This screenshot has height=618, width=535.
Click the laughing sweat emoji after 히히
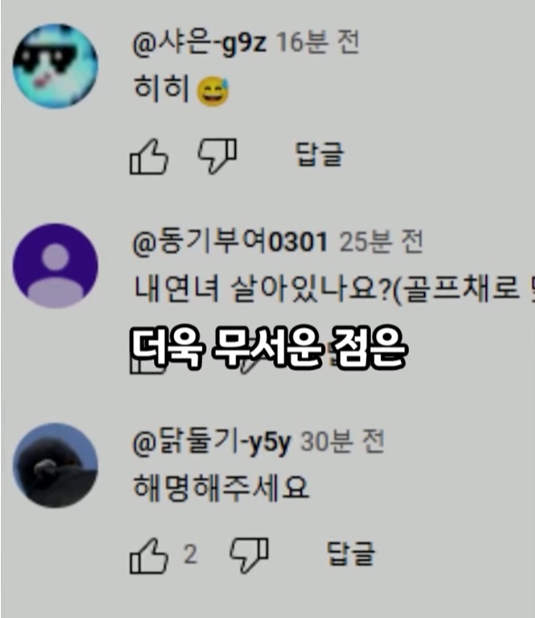(213, 92)
